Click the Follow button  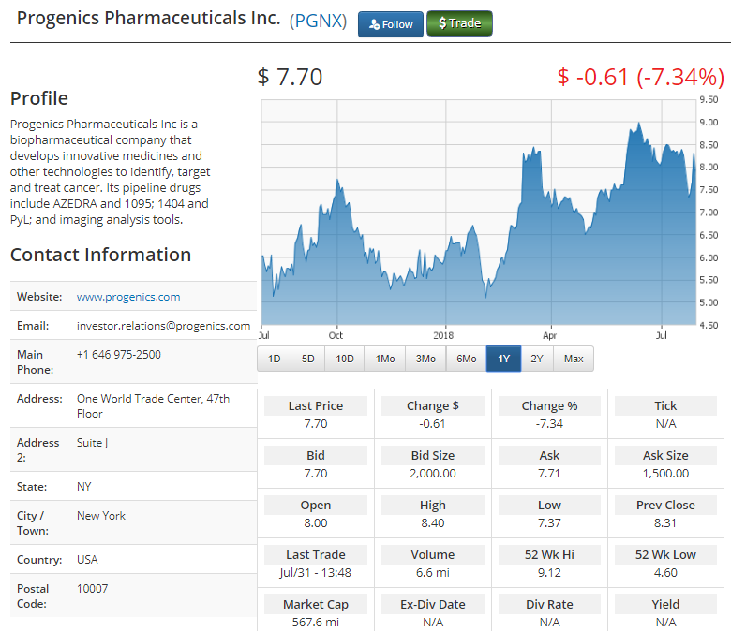pos(390,24)
